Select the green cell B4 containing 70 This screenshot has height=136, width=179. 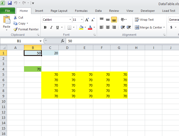[x=33, y=69]
